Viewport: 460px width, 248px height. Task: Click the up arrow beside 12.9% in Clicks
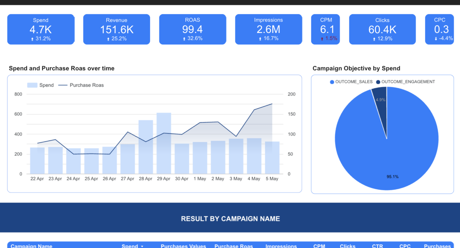374,39
